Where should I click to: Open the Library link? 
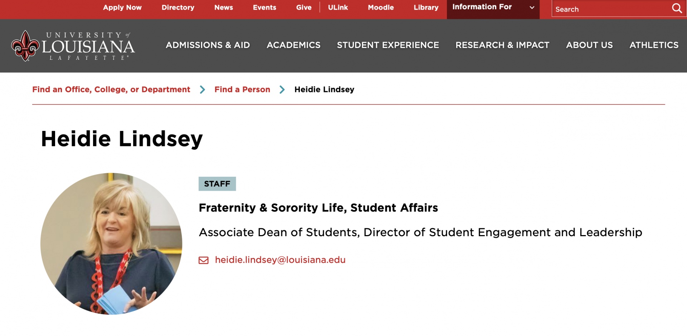click(x=426, y=8)
